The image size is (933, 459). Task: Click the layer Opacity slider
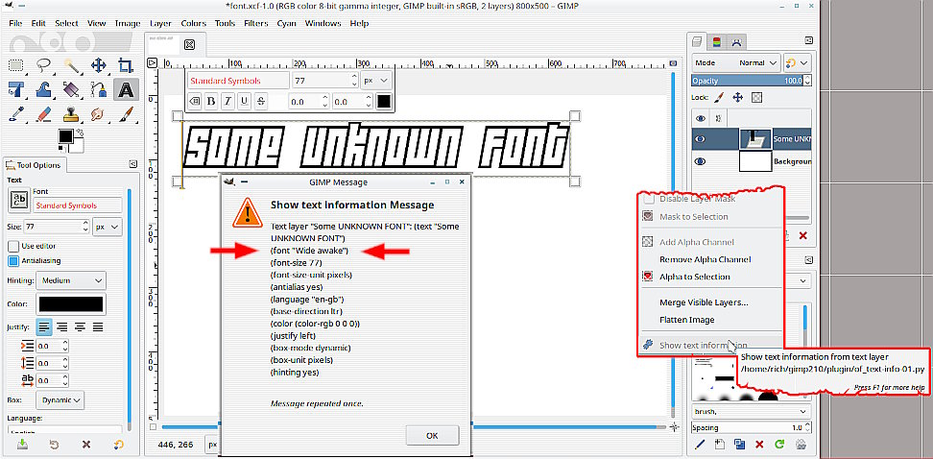point(748,81)
